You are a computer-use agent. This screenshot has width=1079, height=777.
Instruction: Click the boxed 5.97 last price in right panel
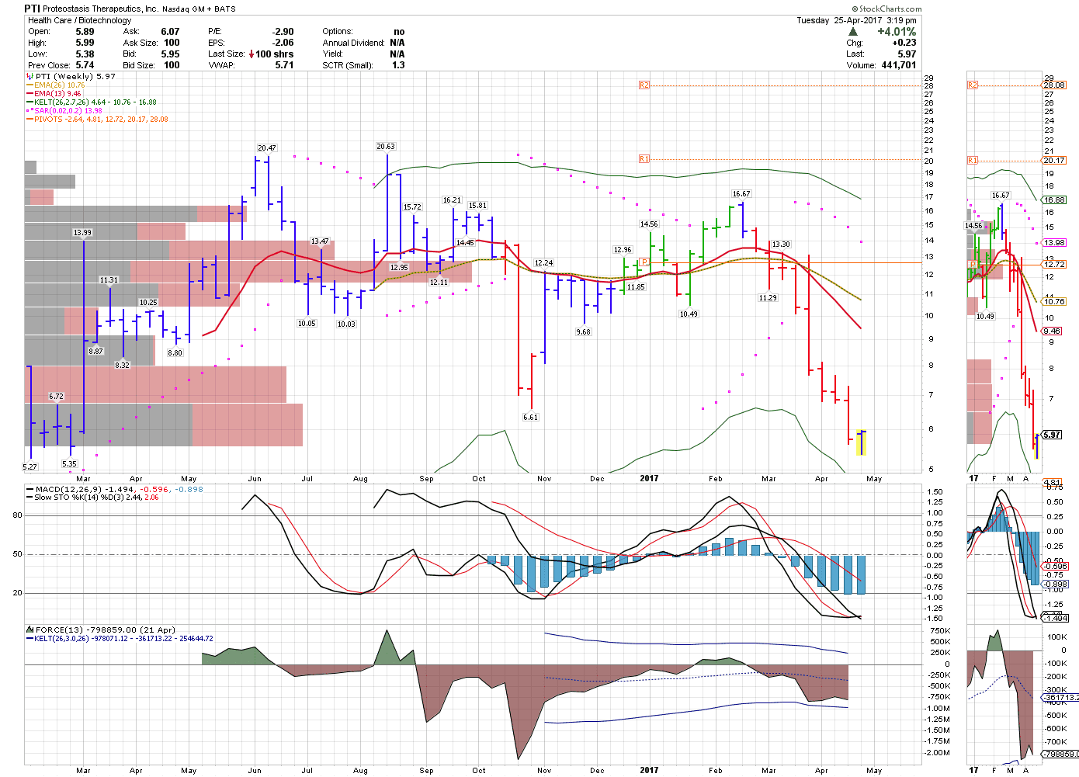point(1052,435)
